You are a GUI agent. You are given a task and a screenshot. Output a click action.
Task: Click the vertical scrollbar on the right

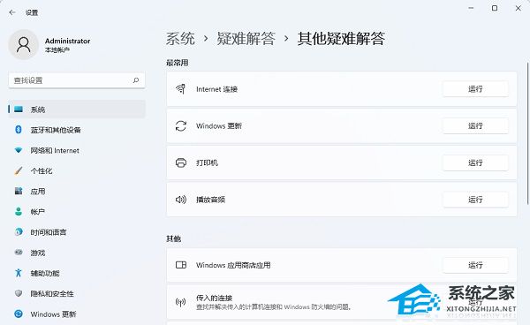527,133
